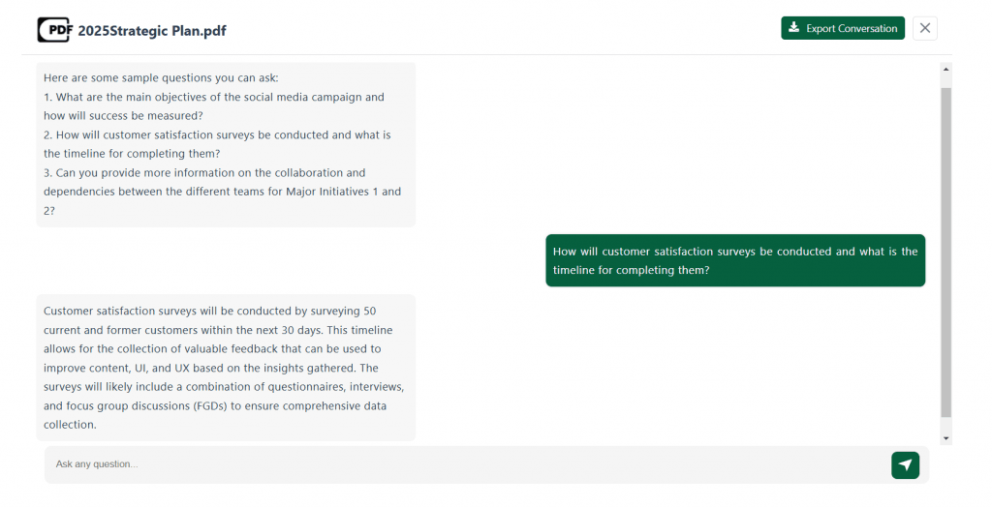Click the scrollbar down arrow
Viewport: 992px width, 507px height.
click(945, 438)
